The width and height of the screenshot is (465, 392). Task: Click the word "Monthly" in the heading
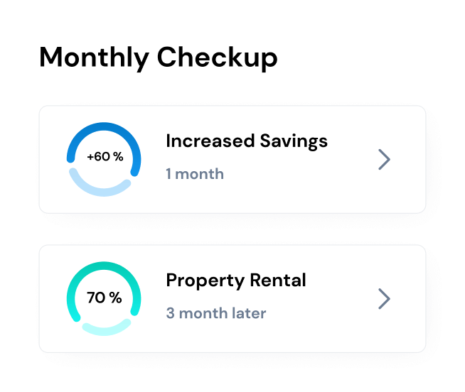point(94,57)
